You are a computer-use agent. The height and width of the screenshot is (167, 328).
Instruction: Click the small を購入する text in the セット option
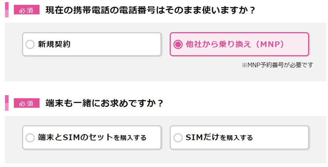click(130, 138)
